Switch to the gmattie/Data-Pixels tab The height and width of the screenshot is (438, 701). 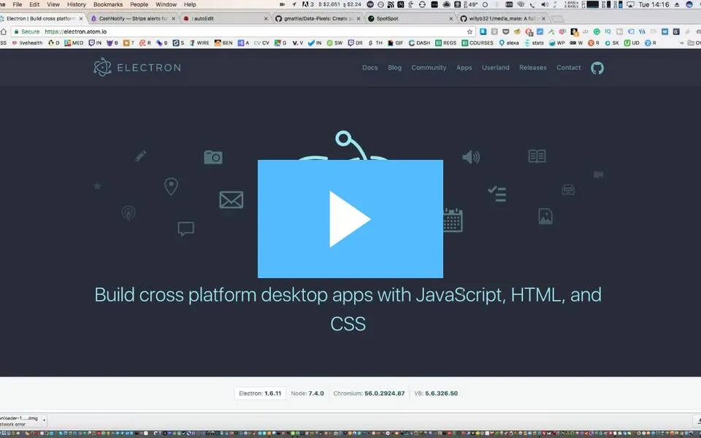click(x=318, y=19)
